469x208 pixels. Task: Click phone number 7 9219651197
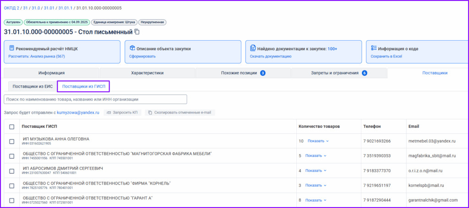pyautogui.click(x=377, y=185)
